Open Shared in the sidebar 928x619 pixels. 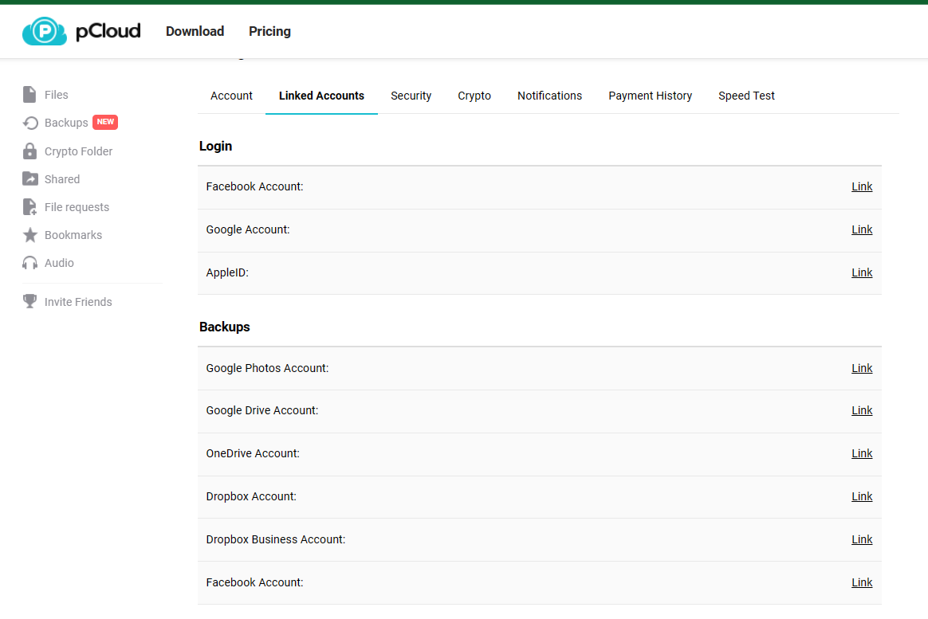[x=62, y=179]
